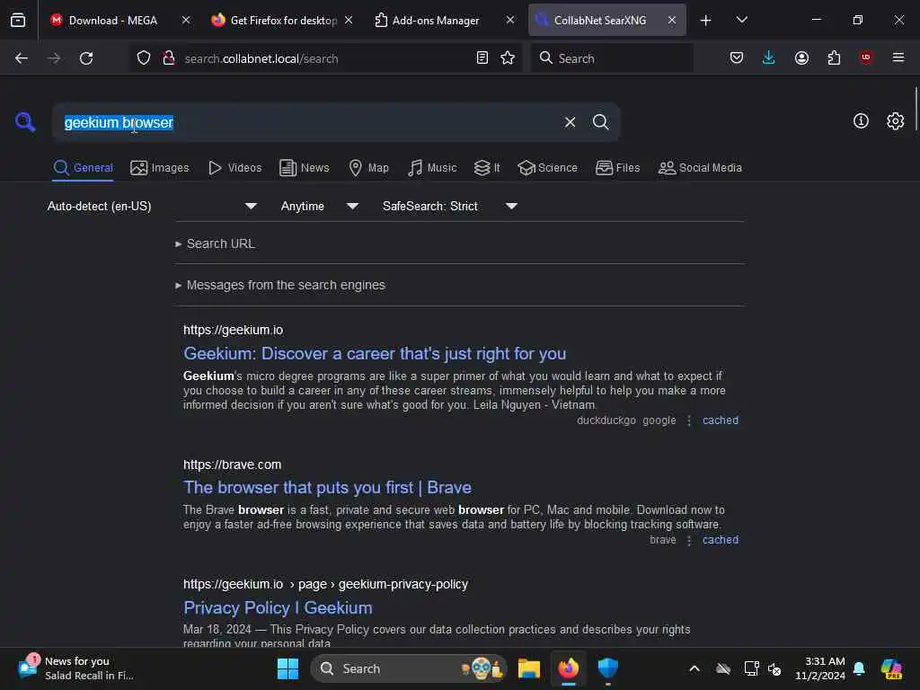Click the Firefox toolbar Search box
Image resolution: width=920 pixels, height=690 pixels.
tap(612, 58)
